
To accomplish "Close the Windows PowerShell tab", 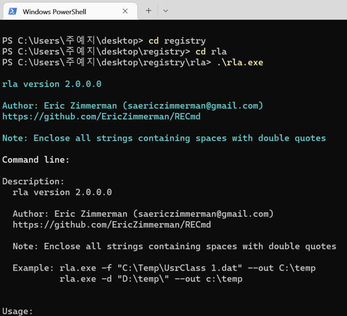I will (125, 11).
